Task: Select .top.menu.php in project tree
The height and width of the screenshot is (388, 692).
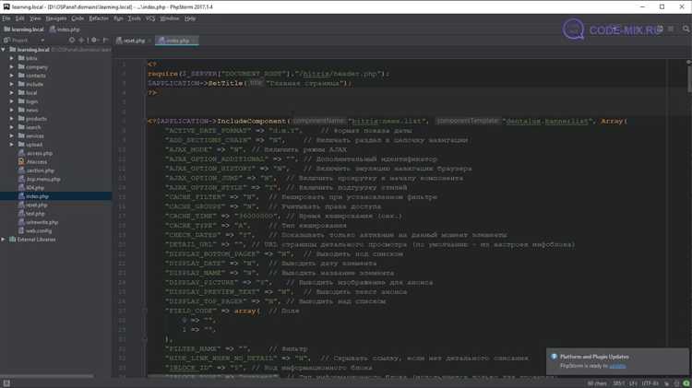Action: [x=43, y=179]
